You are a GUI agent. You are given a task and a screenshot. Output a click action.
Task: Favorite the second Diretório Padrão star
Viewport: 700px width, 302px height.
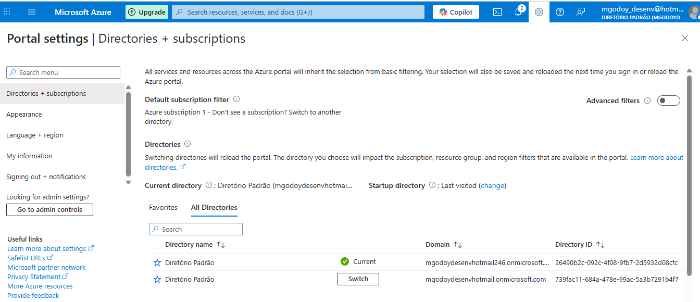[x=157, y=280]
